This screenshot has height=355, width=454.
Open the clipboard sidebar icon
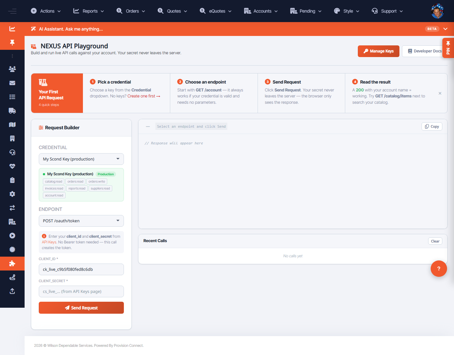[x=12, y=180]
